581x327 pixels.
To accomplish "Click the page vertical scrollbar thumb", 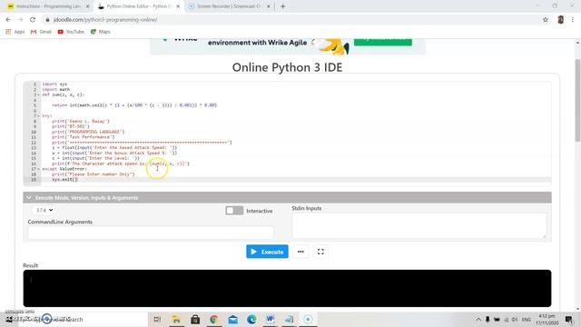I will [x=577, y=100].
